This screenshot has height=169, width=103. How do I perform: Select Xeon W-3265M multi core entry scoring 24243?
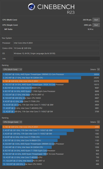[x=51, y=78]
